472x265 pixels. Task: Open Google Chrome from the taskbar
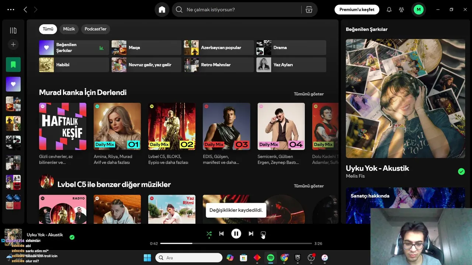pos(284,258)
